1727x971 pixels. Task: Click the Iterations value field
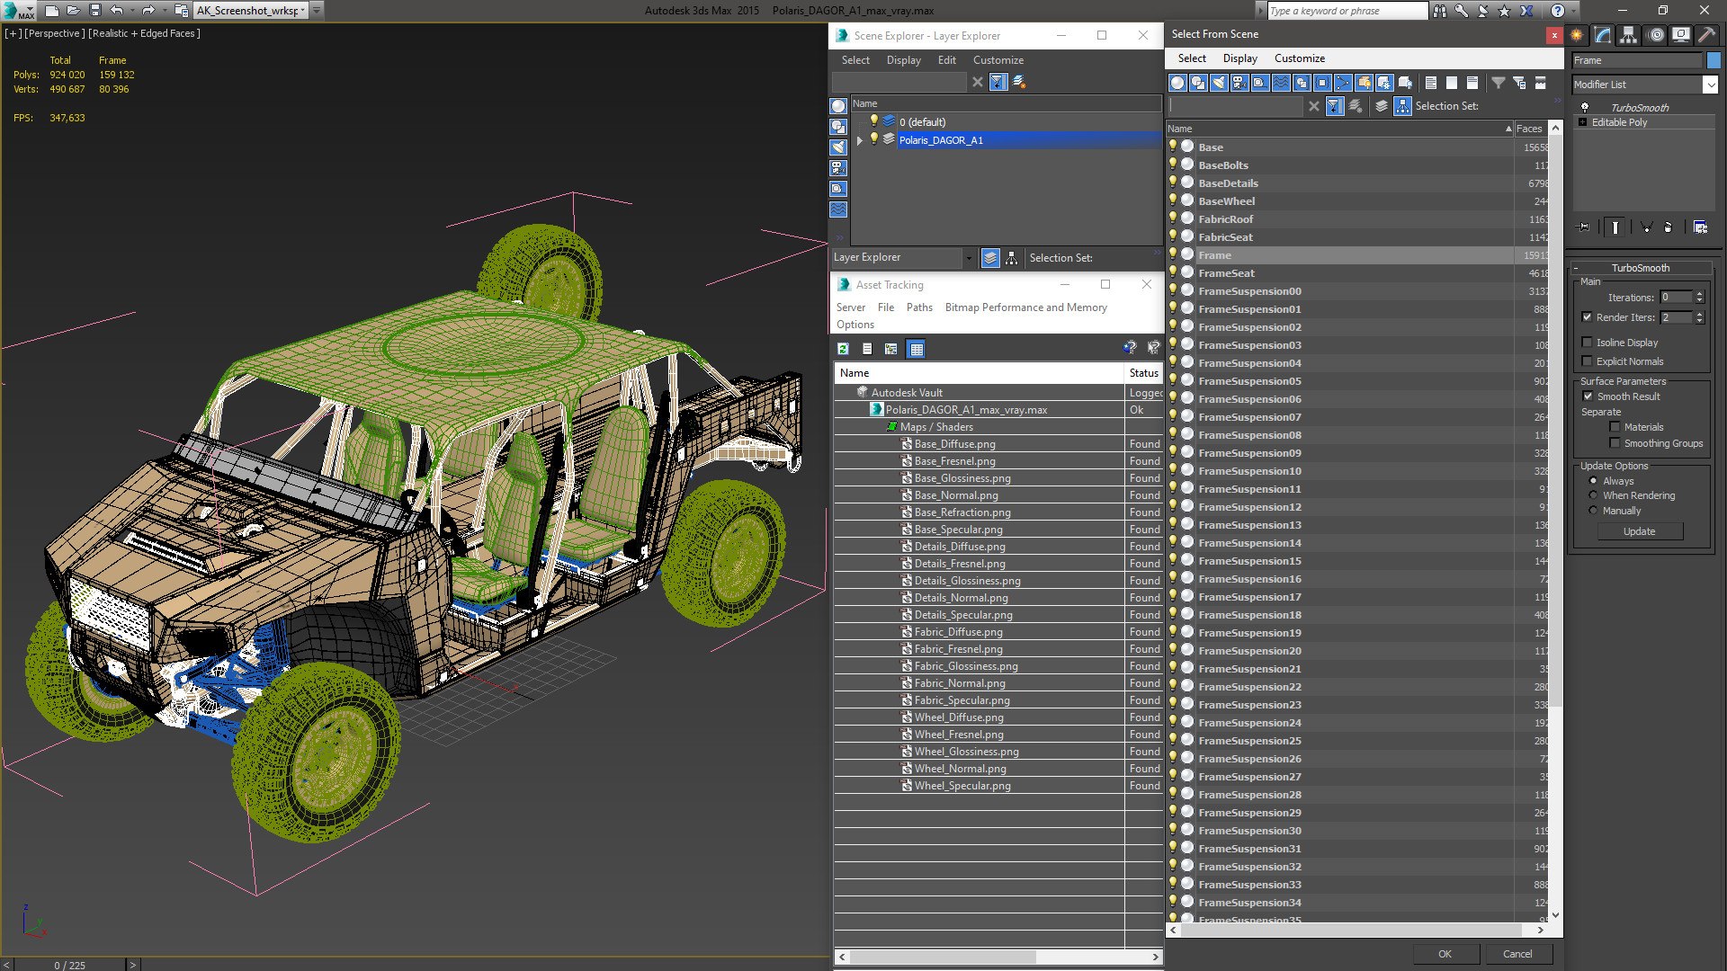[1677, 298]
